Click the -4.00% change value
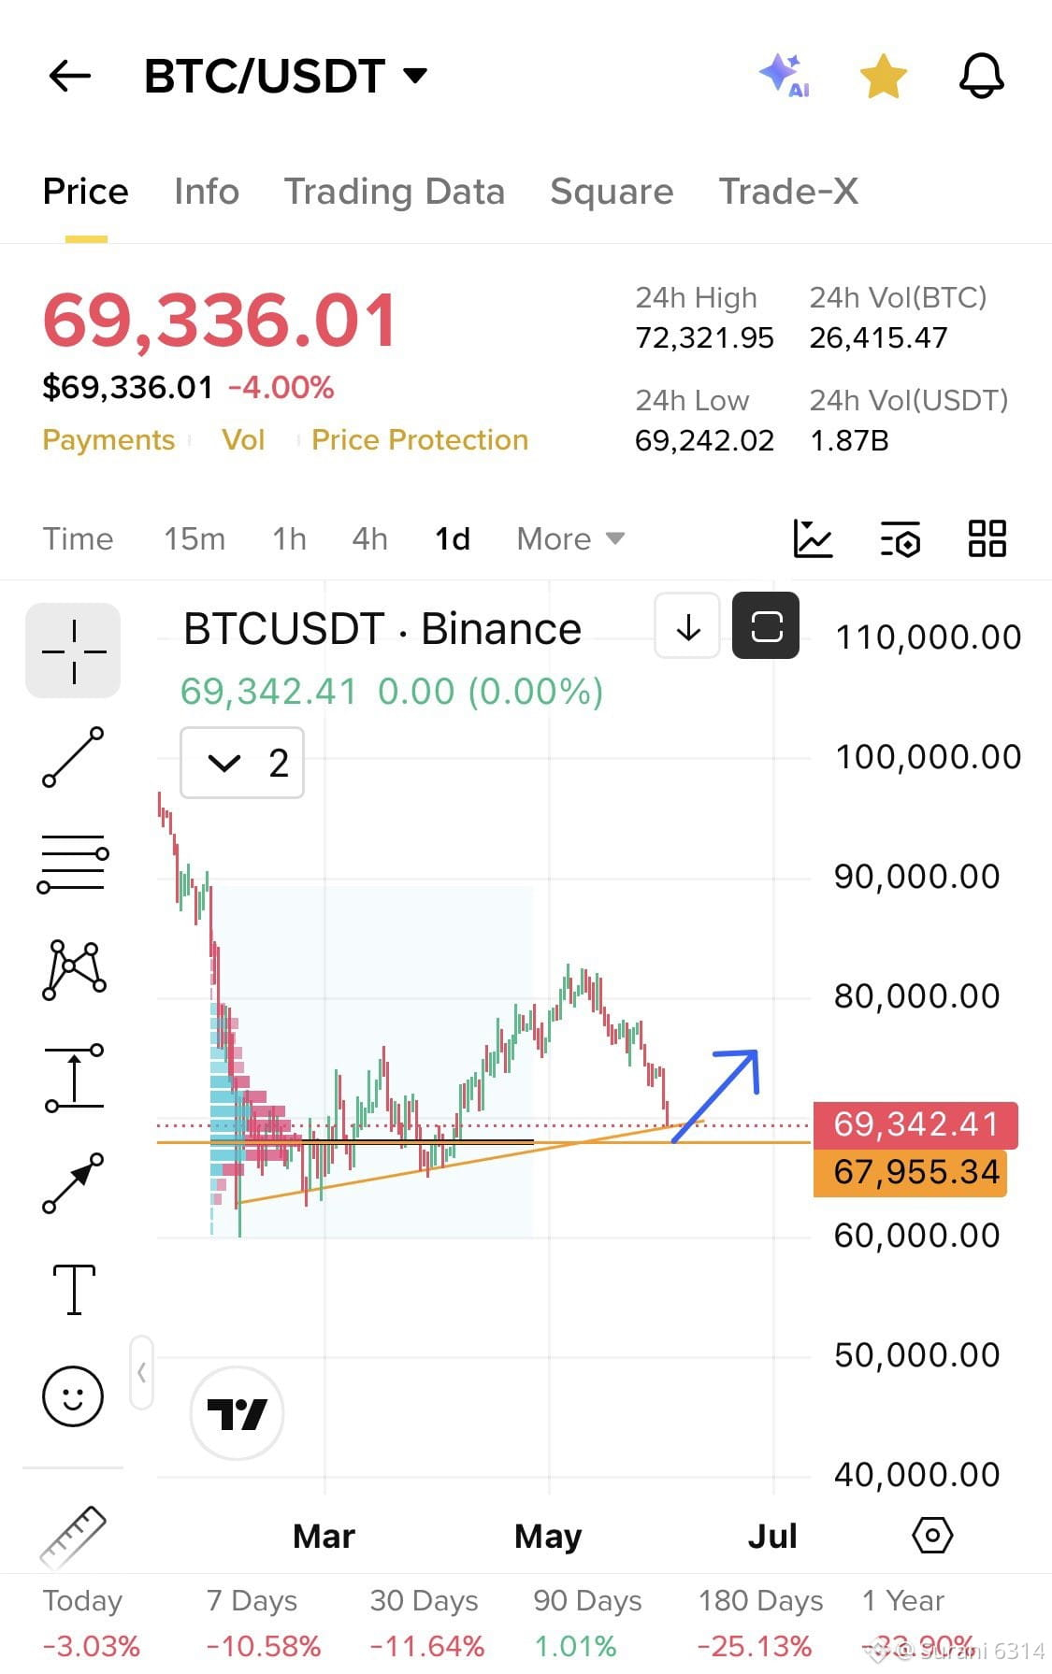The width and height of the screenshot is (1052, 1674). 281,387
